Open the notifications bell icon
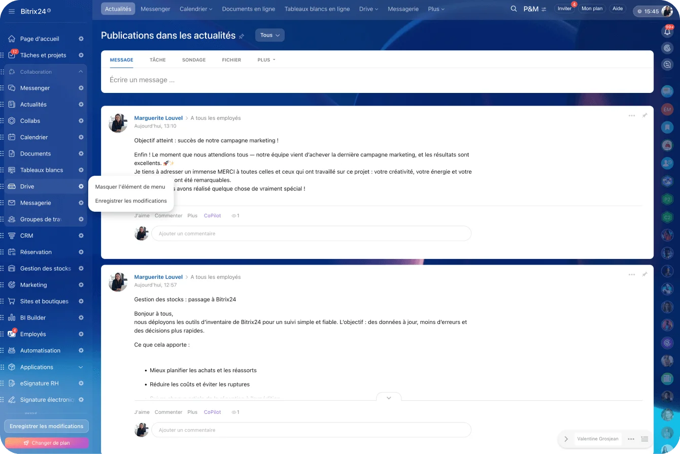680x454 pixels. click(x=667, y=31)
